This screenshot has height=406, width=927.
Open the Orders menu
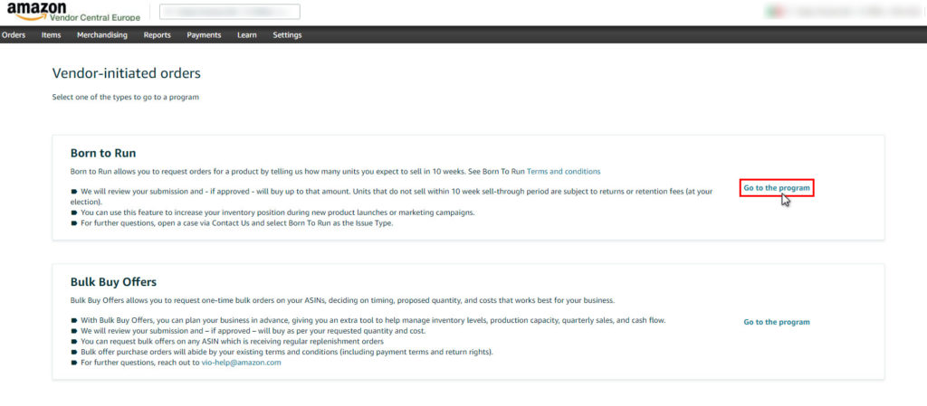point(14,35)
